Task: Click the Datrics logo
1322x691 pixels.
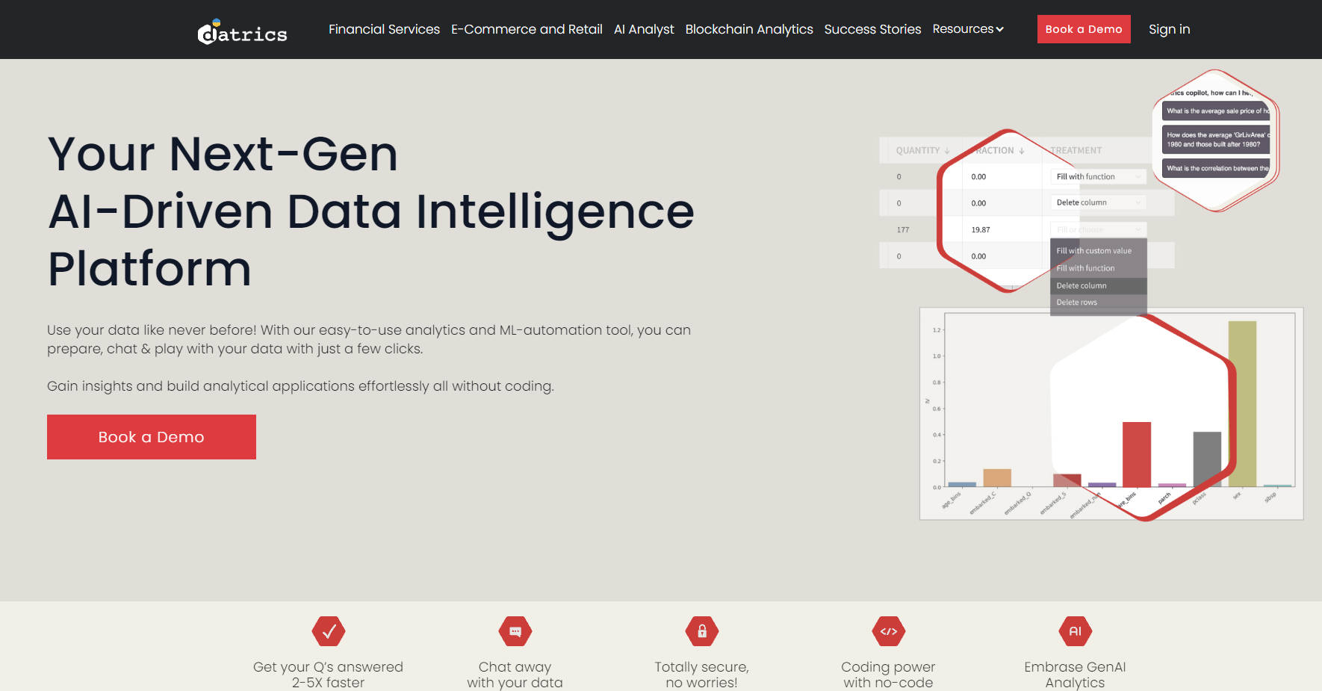Action: pyautogui.click(x=242, y=31)
